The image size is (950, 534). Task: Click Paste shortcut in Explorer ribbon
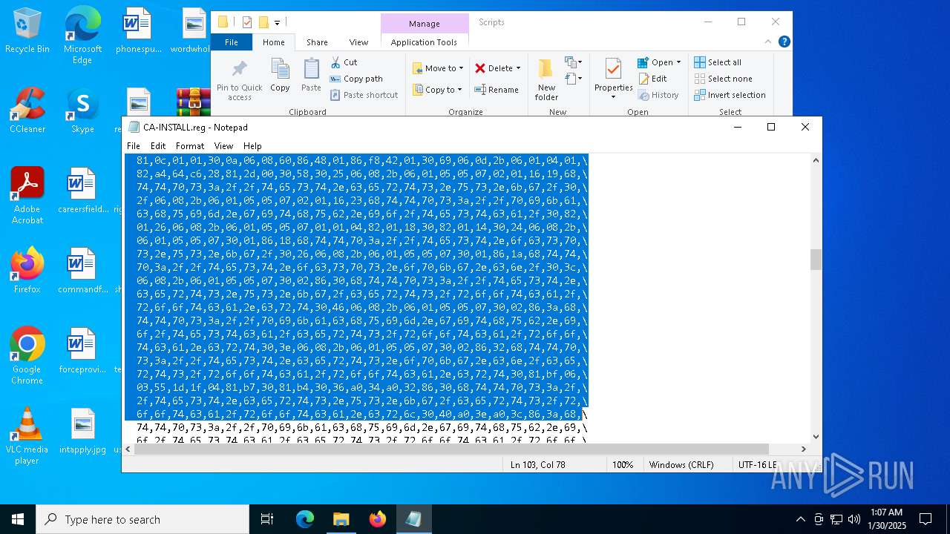tap(364, 95)
